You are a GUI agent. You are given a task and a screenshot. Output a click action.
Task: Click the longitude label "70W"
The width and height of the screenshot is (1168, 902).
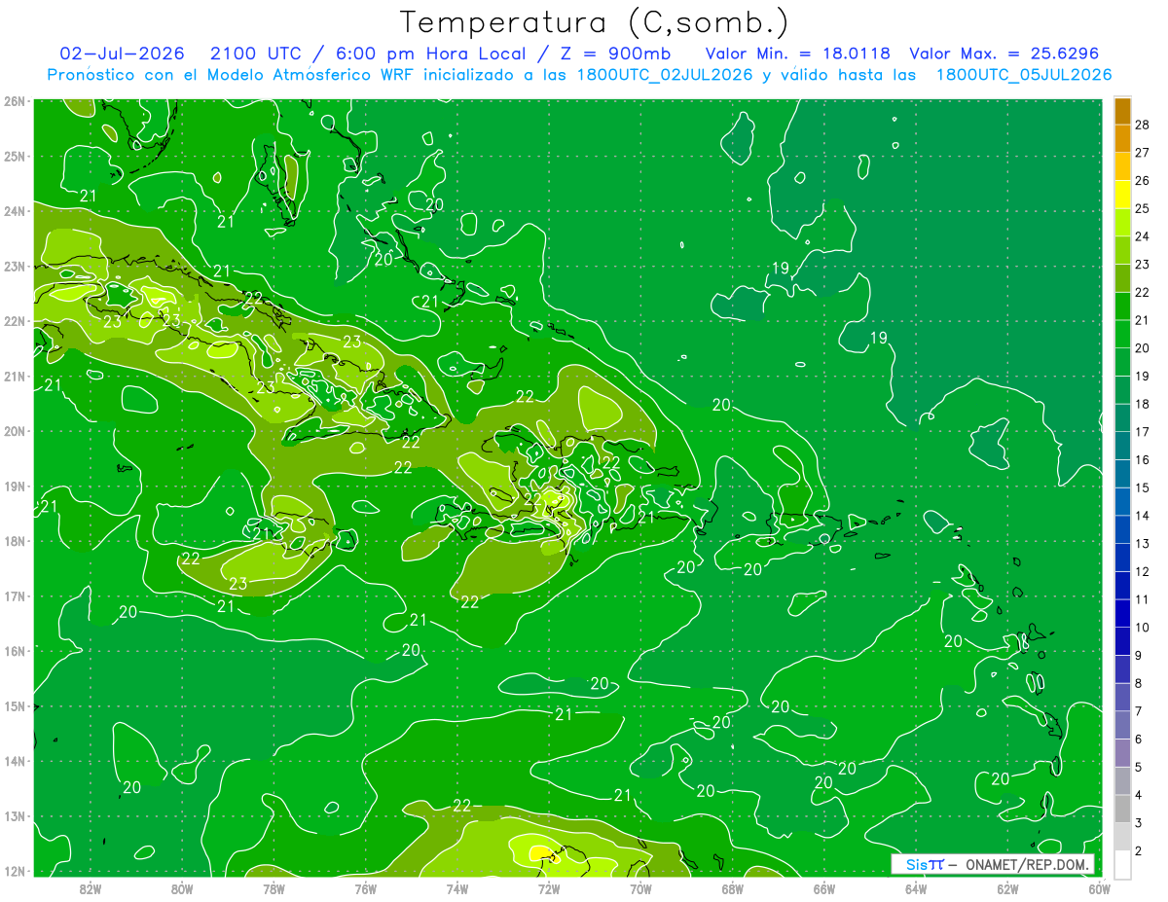point(640,888)
